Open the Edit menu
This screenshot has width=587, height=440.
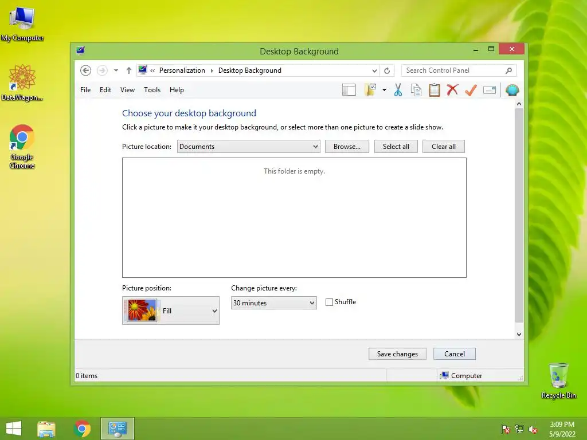point(105,90)
